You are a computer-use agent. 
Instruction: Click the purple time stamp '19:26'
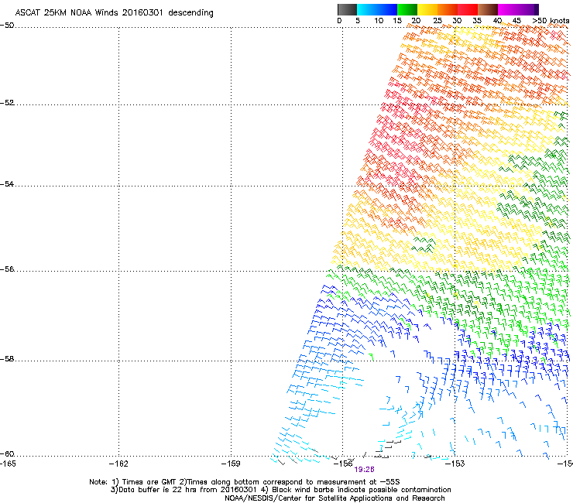tap(365, 470)
